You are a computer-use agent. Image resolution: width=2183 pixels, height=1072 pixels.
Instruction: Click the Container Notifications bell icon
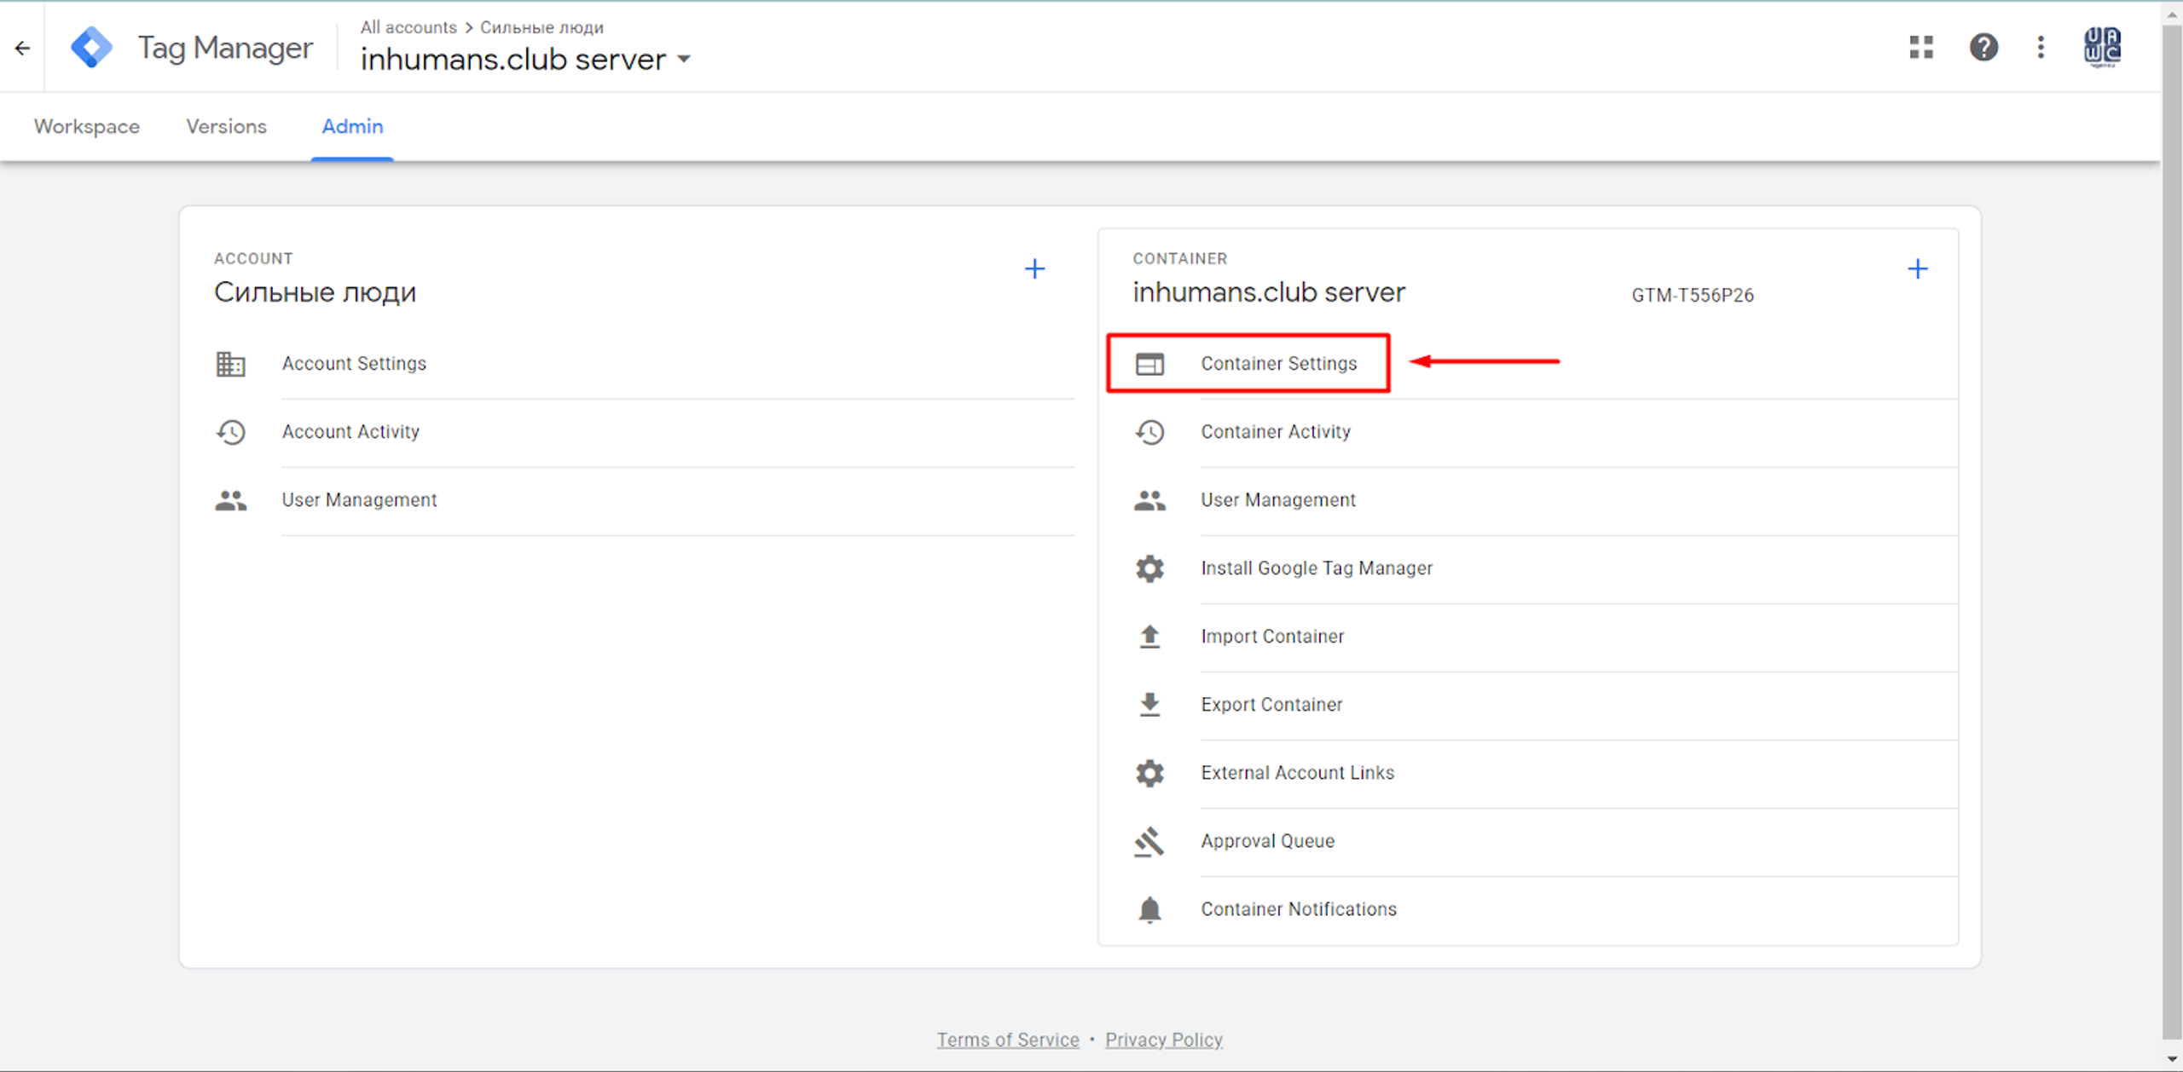[x=1149, y=909]
